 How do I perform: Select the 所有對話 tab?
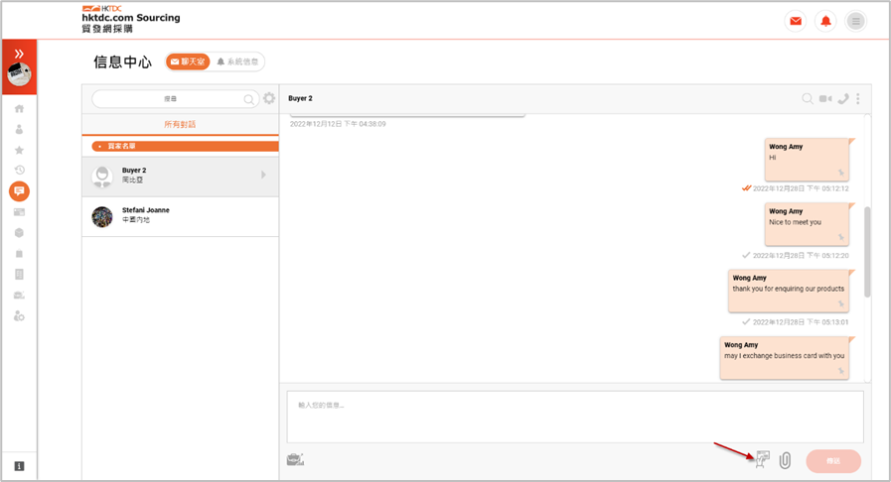click(x=180, y=124)
